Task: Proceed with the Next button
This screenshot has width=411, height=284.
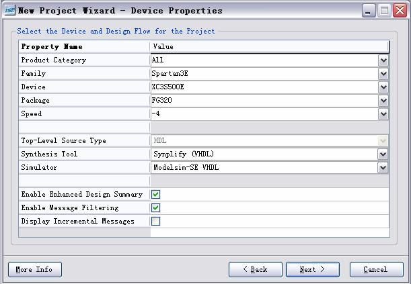Action: click(x=312, y=270)
